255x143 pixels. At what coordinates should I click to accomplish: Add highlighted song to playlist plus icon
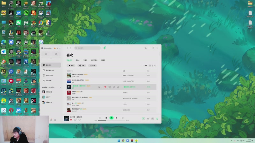click(114, 87)
